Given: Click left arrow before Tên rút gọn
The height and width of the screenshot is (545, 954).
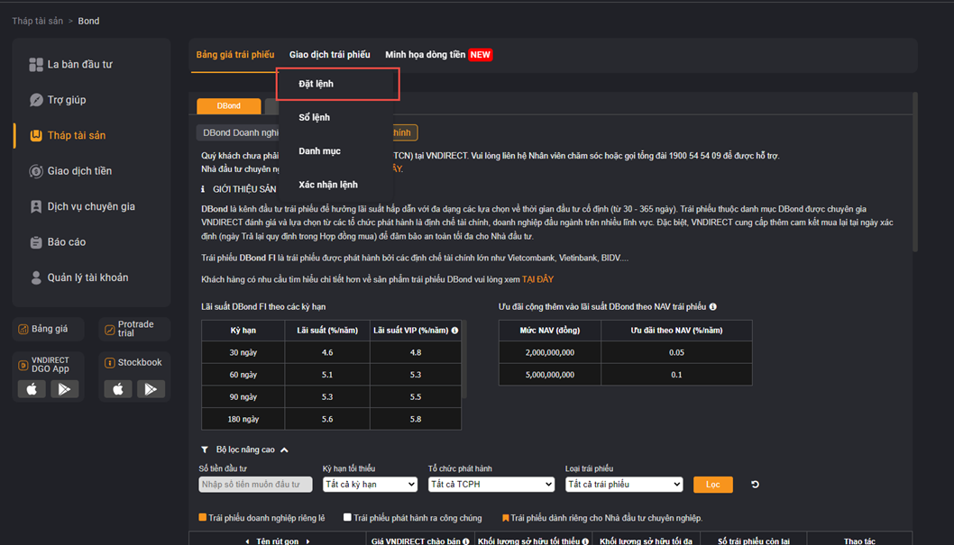Looking at the screenshot, I should 247,541.
